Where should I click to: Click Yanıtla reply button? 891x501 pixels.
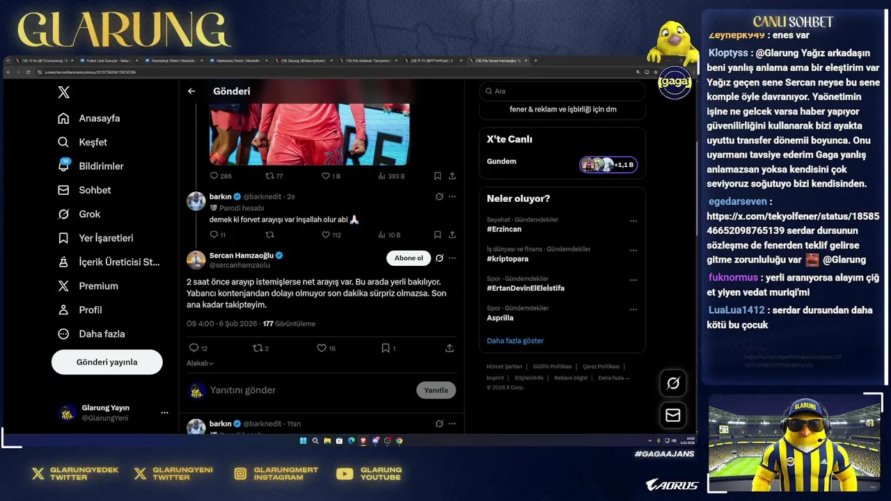point(436,390)
